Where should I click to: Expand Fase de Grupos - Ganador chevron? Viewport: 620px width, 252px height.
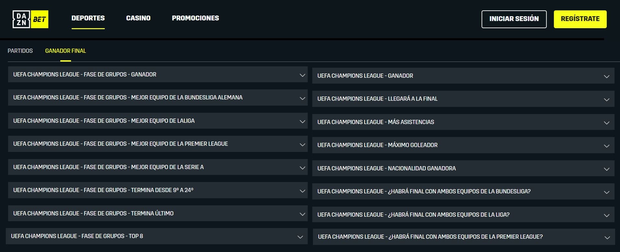click(302, 75)
